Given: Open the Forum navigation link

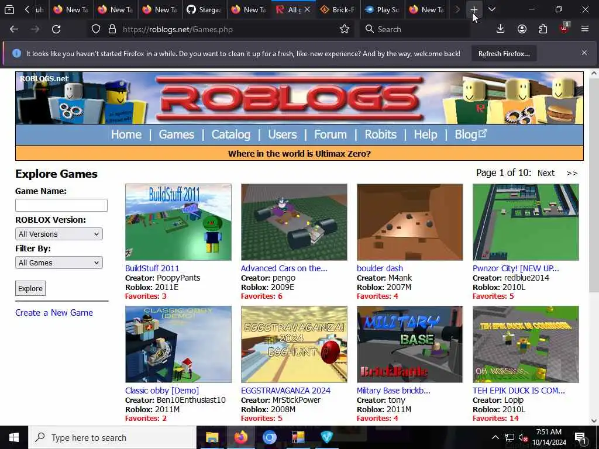Looking at the screenshot, I should coord(331,134).
